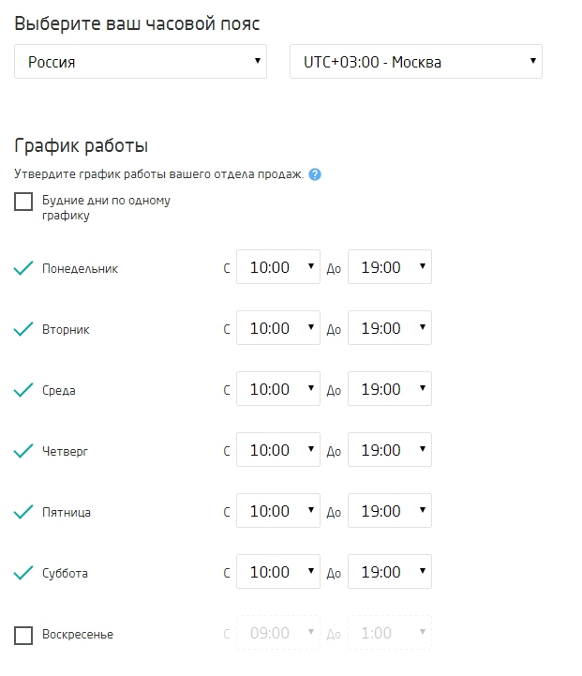Click the blue help question mark icon

coord(315,174)
